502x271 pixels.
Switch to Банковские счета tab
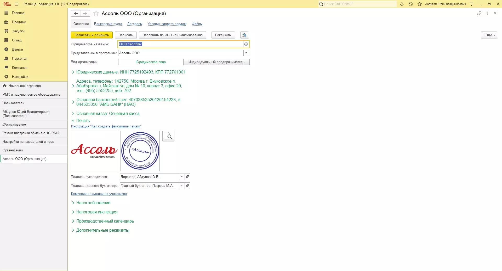point(108,24)
